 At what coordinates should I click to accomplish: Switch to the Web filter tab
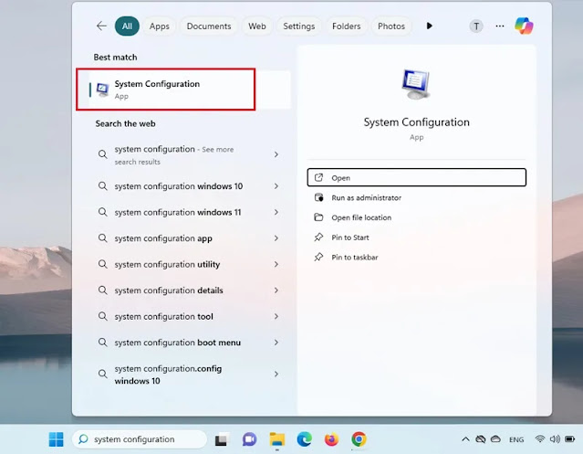[x=257, y=26]
